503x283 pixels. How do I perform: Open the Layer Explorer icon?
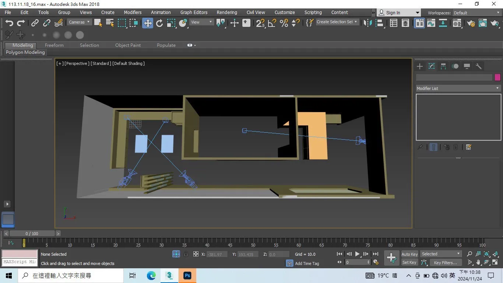point(405,23)
